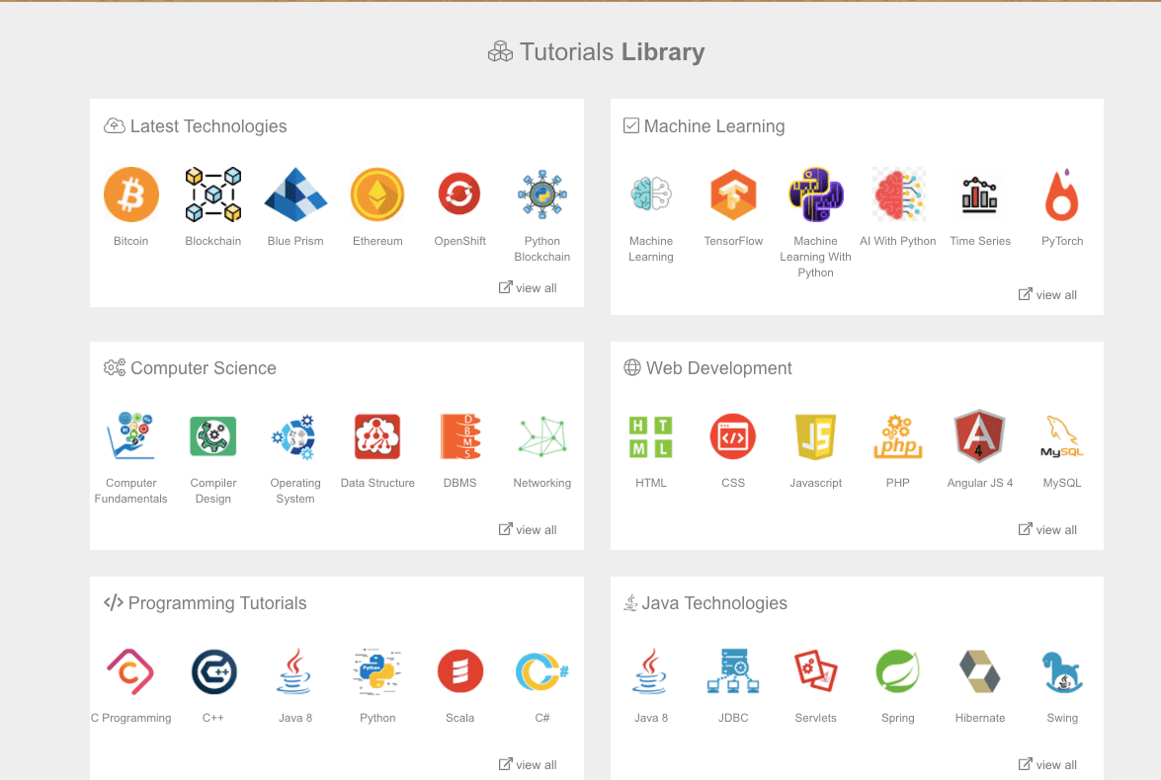View all Web Development tutorials
Viewport: 1161px width, 780px height.
pyautogui.click(x=1047, y=530)
